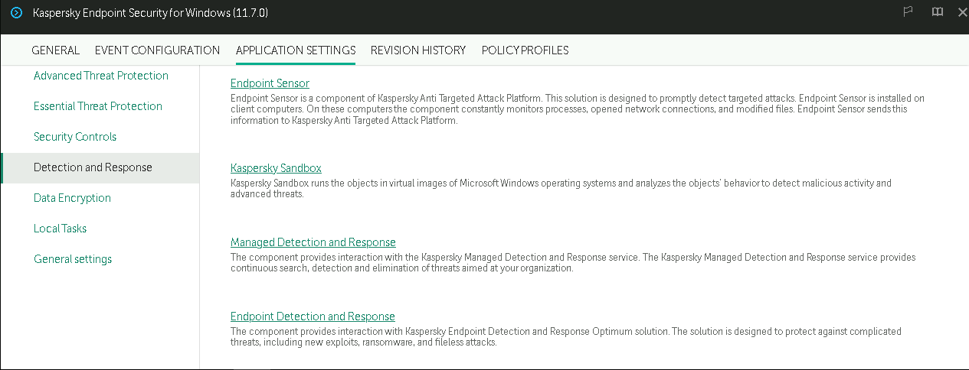Open Essential Threat Protection section

[x=98, y=106]
